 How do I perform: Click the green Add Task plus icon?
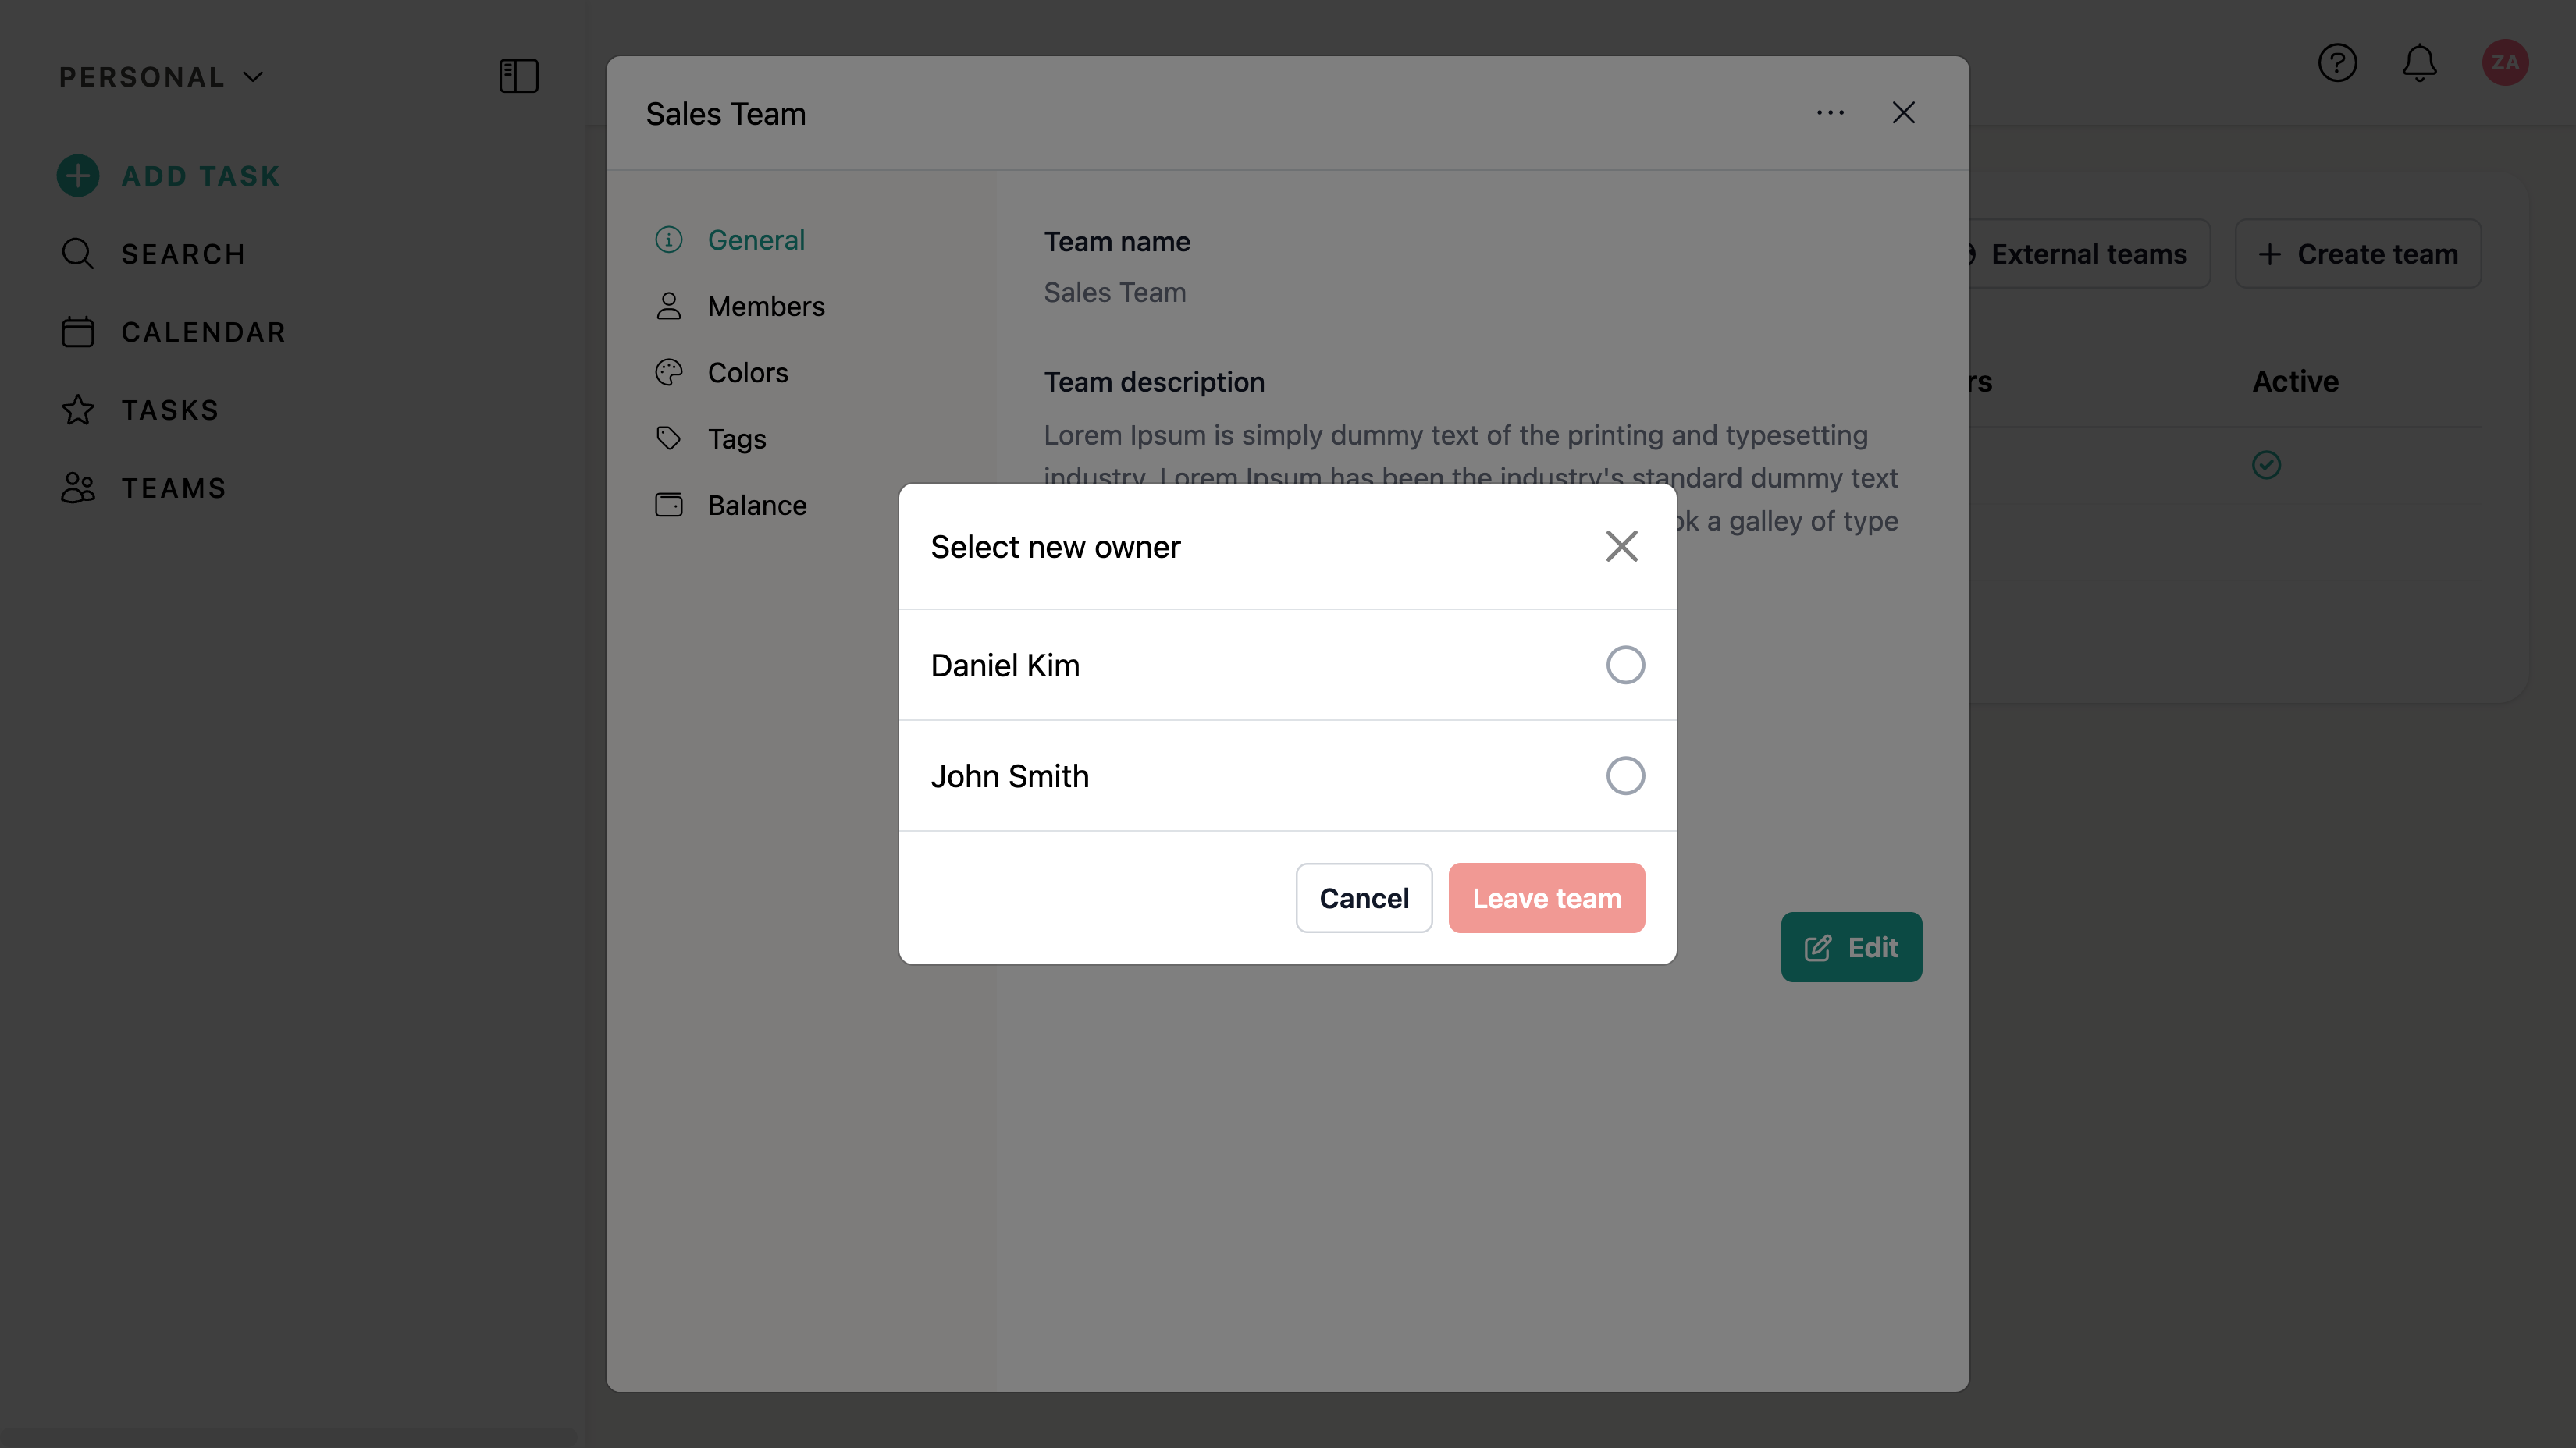tap(77, 176)
